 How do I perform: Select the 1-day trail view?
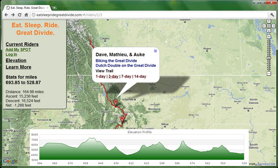(x=100, y=77)
